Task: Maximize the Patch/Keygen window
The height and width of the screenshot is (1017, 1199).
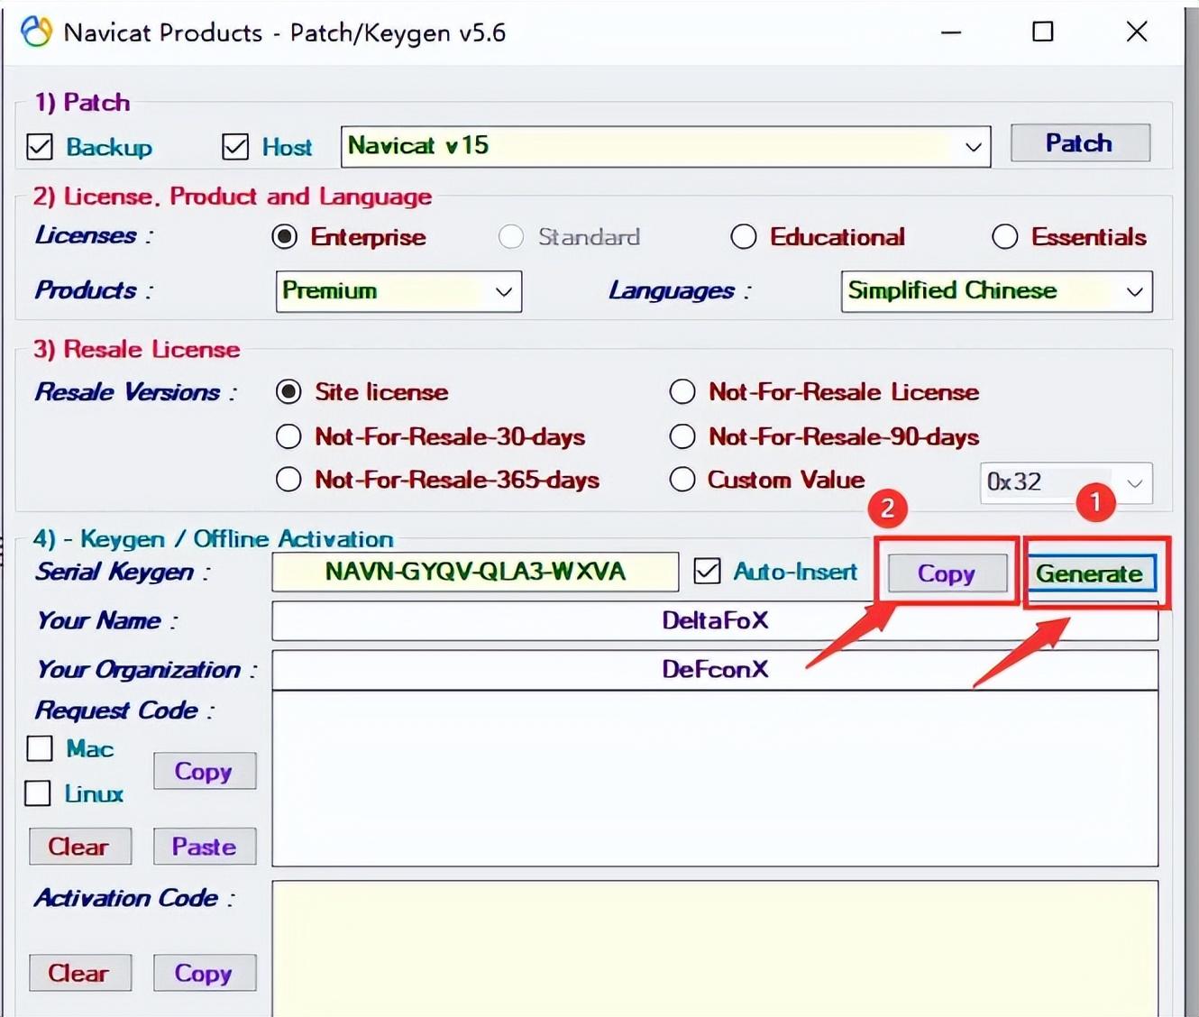Action: pyautogui.click(x=1043, y=32)
